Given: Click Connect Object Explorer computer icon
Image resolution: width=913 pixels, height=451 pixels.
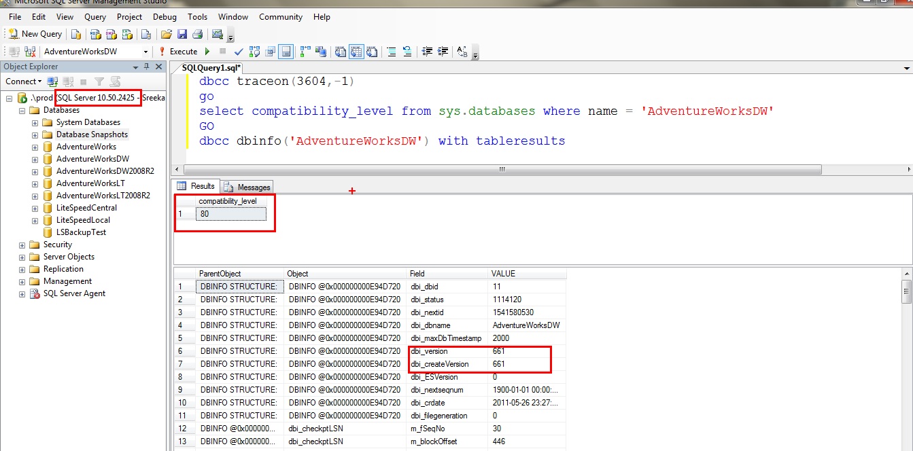Looking at the screenshot, I should pyautogui.click(x=52, y=82).
